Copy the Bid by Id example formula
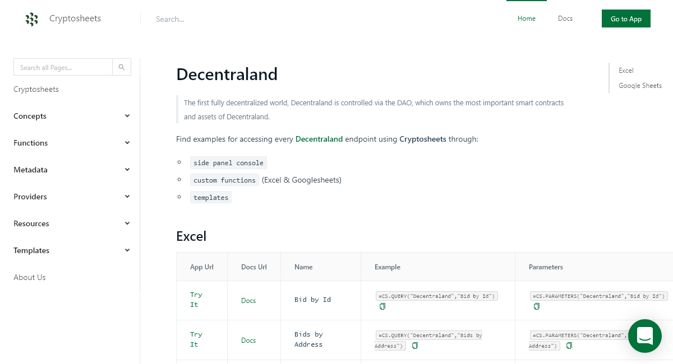Viewport: 673px width, 364px height. 382,306
